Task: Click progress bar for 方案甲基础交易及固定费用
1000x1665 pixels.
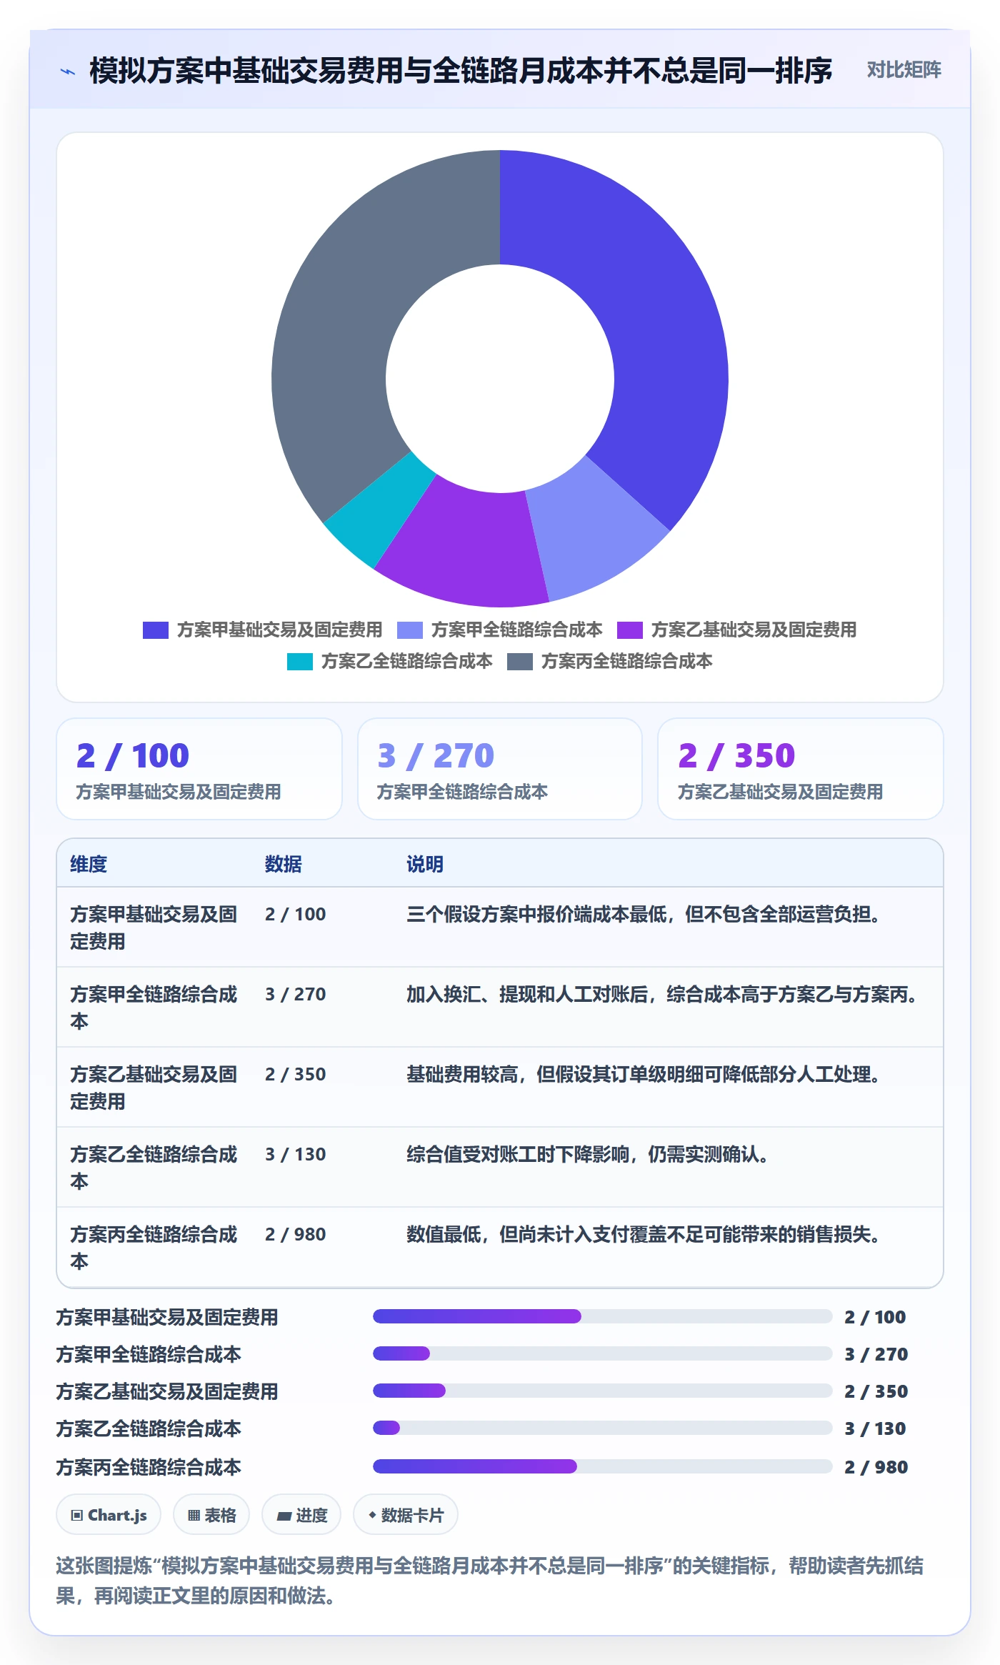Action: (602, 1316)
